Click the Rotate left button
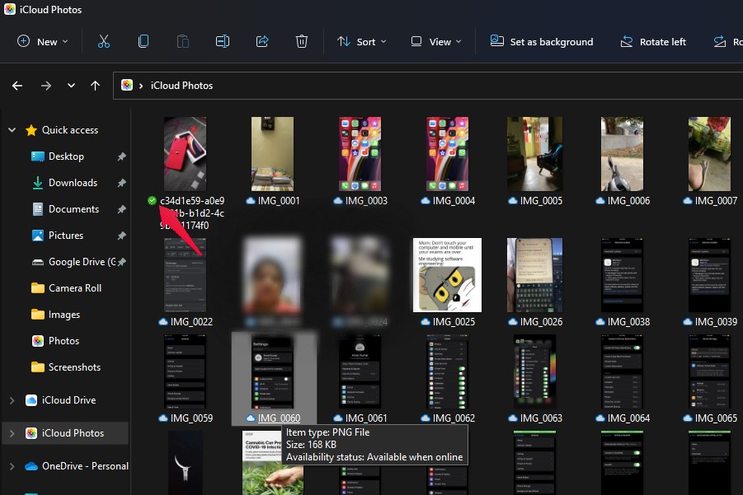 (653, 41)
